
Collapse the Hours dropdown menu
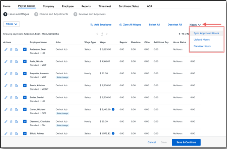tap(195, 25)
